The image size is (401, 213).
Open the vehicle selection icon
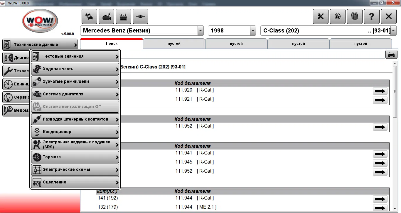[x=89, y=16]
